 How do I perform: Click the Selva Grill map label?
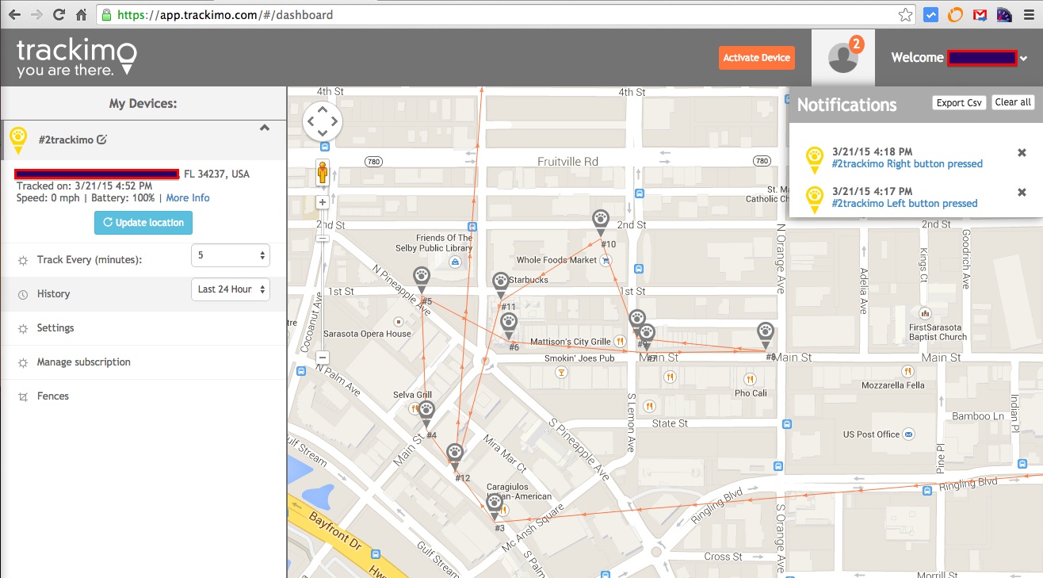coord(412,395)
